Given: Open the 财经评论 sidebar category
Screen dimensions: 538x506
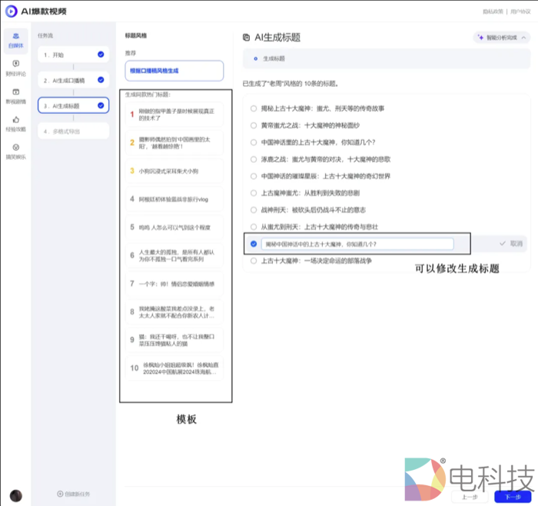Looking at the screenshot, I should 15,68.
